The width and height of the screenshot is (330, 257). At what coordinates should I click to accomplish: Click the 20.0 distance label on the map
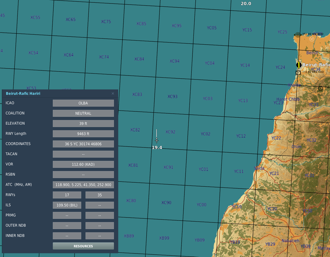(x=246, y=3)
